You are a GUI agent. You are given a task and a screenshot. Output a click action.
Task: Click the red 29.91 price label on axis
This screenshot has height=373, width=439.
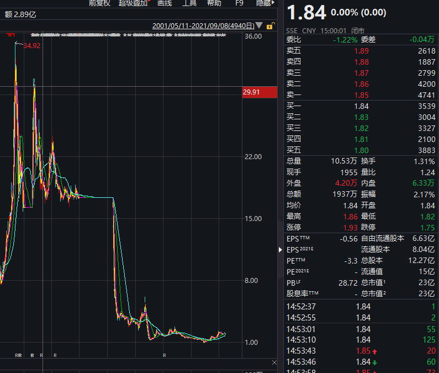point(260,93)
